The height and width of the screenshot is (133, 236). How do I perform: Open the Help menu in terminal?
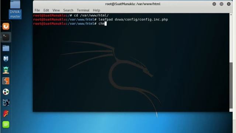click(x=97, y=10)
